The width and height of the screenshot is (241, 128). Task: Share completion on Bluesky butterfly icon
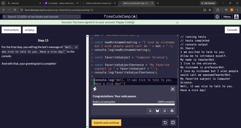[157, 111]
